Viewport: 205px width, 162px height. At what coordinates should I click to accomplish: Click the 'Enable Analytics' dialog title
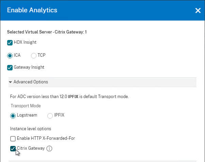point(32,10)
